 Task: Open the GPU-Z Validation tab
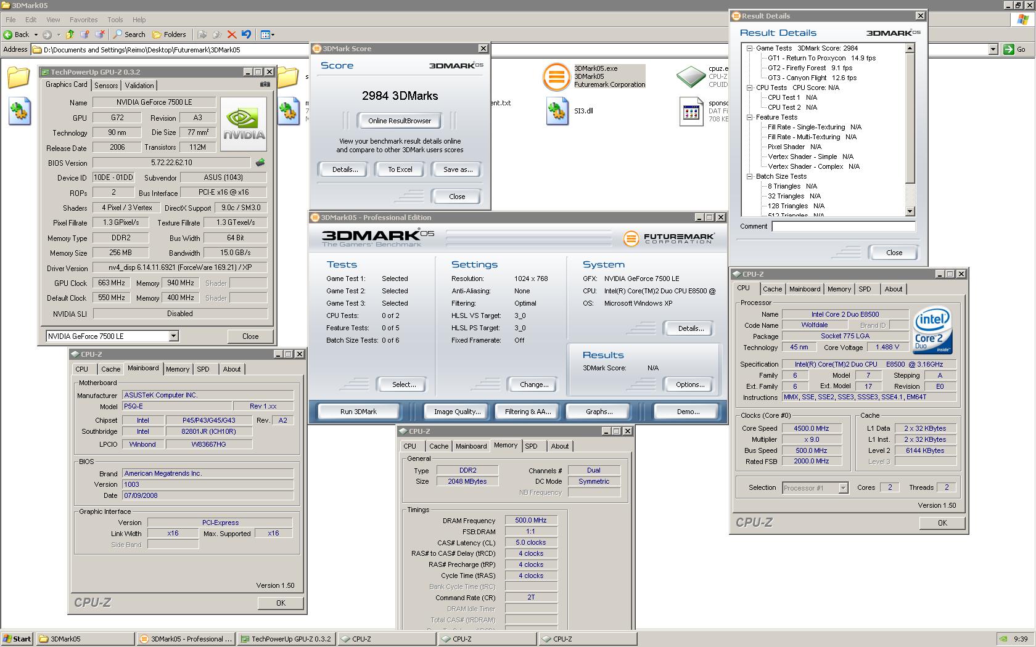click(139, 86)
